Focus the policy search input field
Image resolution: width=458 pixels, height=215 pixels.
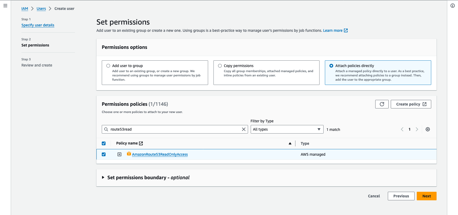175,129
